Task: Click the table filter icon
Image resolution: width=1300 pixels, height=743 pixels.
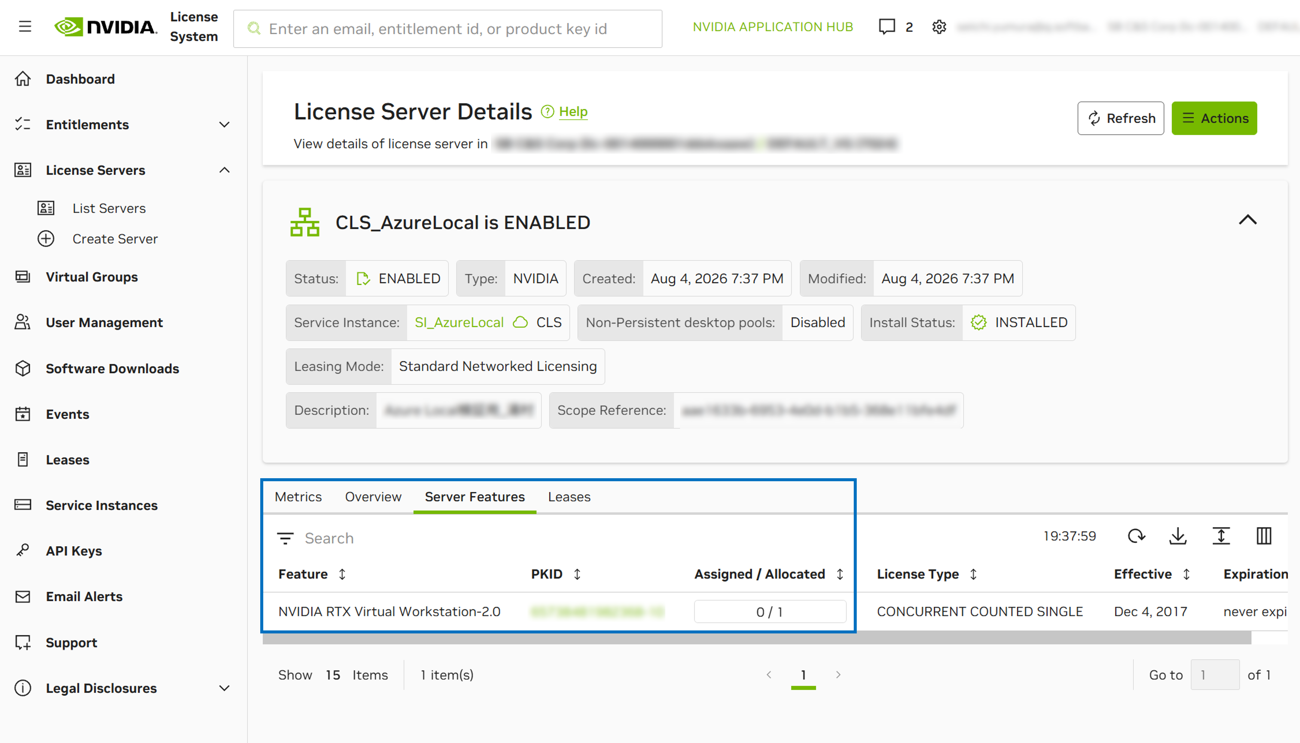Action: pos(285,538)
